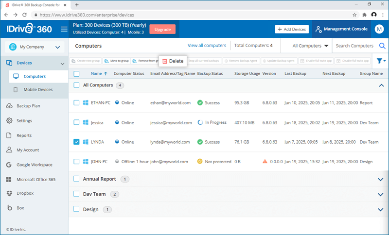
Task: Open the filter funnel icon
Action: [x=379, y=61]
